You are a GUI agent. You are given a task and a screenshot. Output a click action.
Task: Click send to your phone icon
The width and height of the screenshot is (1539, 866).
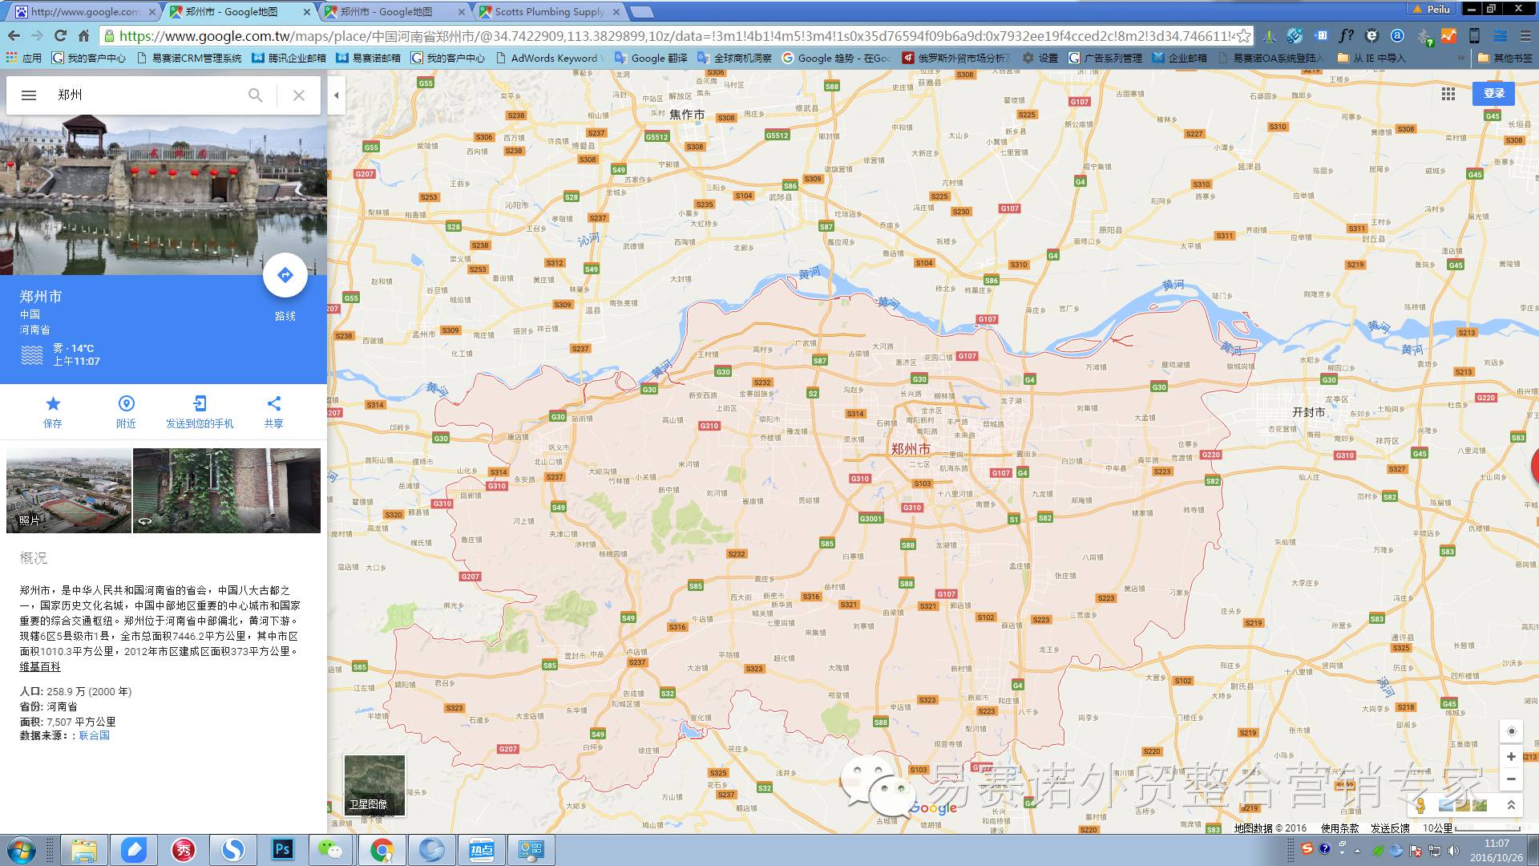(x=200, y=403)
